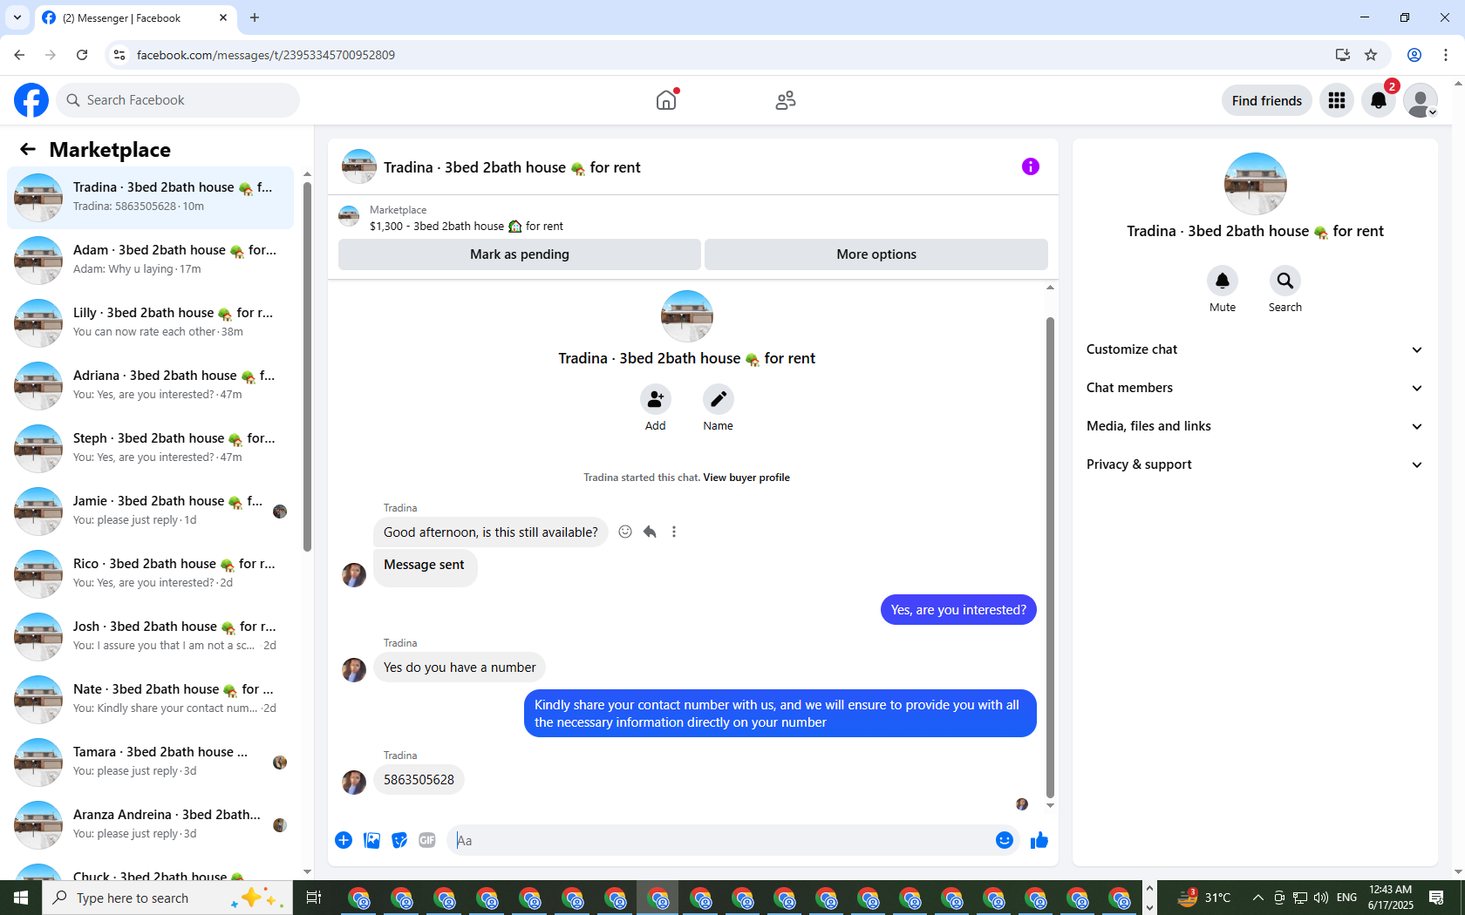Go back using the Marketplace arrow

[28, 149]
